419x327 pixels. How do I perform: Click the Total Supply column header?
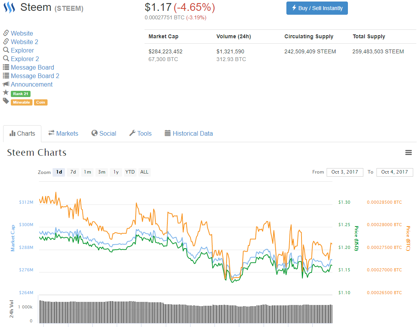(x=369, y=37)
